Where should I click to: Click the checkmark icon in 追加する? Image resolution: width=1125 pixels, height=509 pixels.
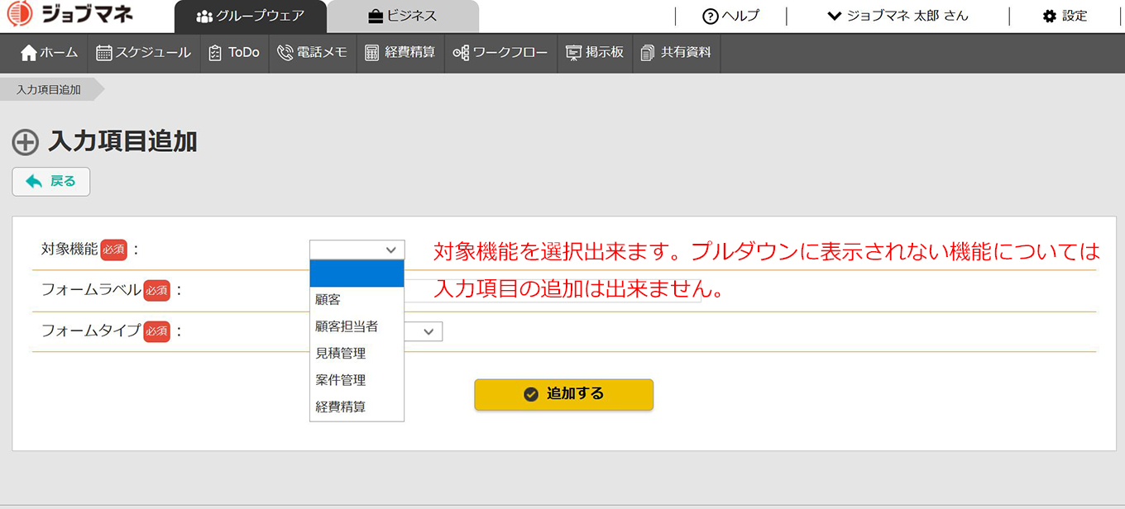click(531, 394)
